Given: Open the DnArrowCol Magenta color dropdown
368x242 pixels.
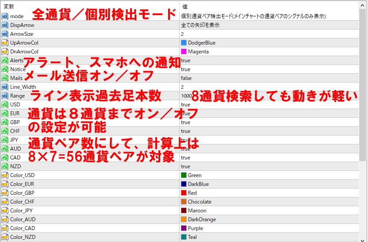Looking at the screenshot, I should point(269,52).
